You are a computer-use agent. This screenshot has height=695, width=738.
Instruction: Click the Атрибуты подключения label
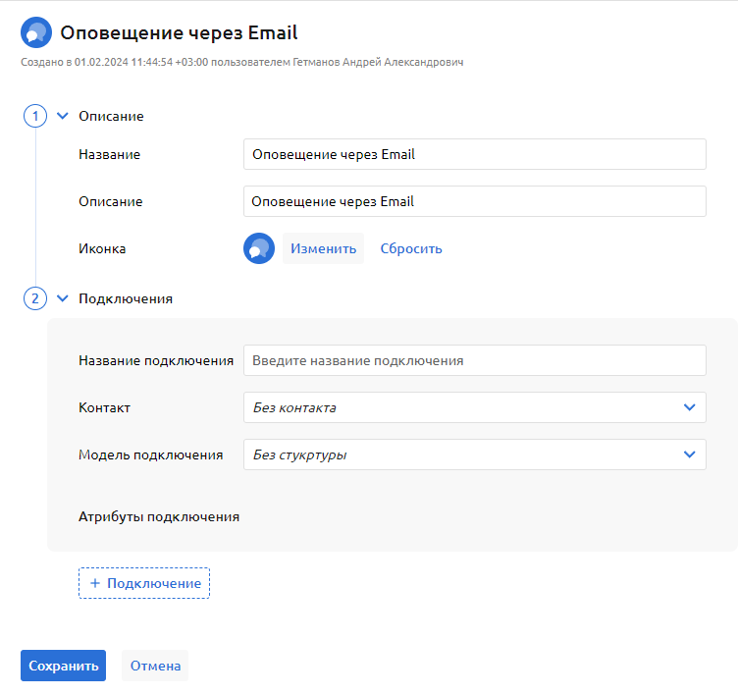pos(159,516)
